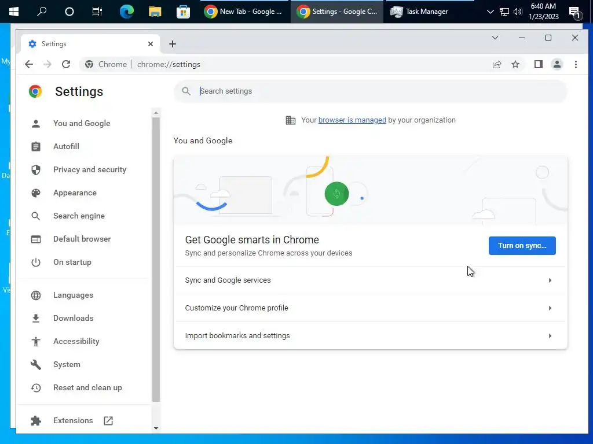Open File Explorer from taskbar
This screenshot has height=444, width=593.
[x=155, y=12]
